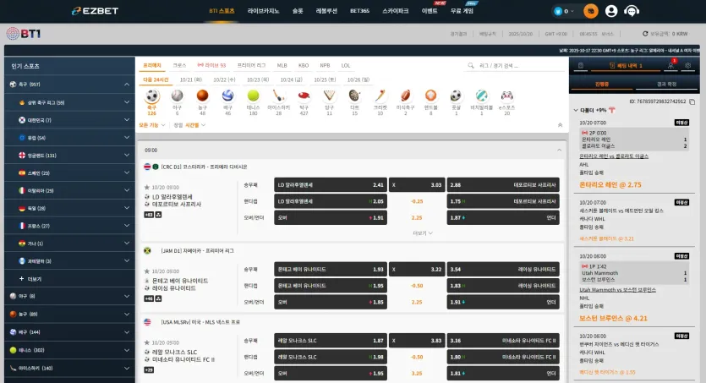
Task: Open the 베팅 내역 1 tab
Action: [626, 66]
